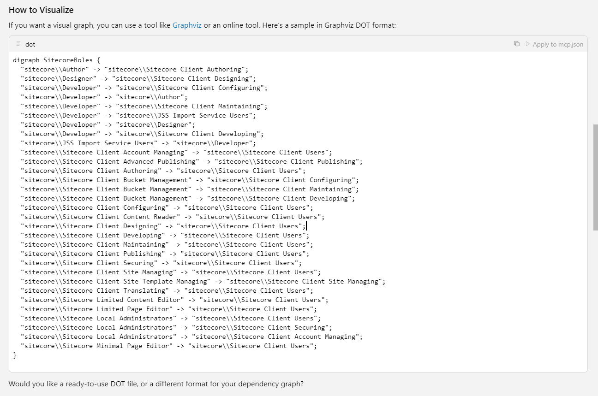Click the Site Template Managing code line

pyautogui.click(x=203, y=281)
